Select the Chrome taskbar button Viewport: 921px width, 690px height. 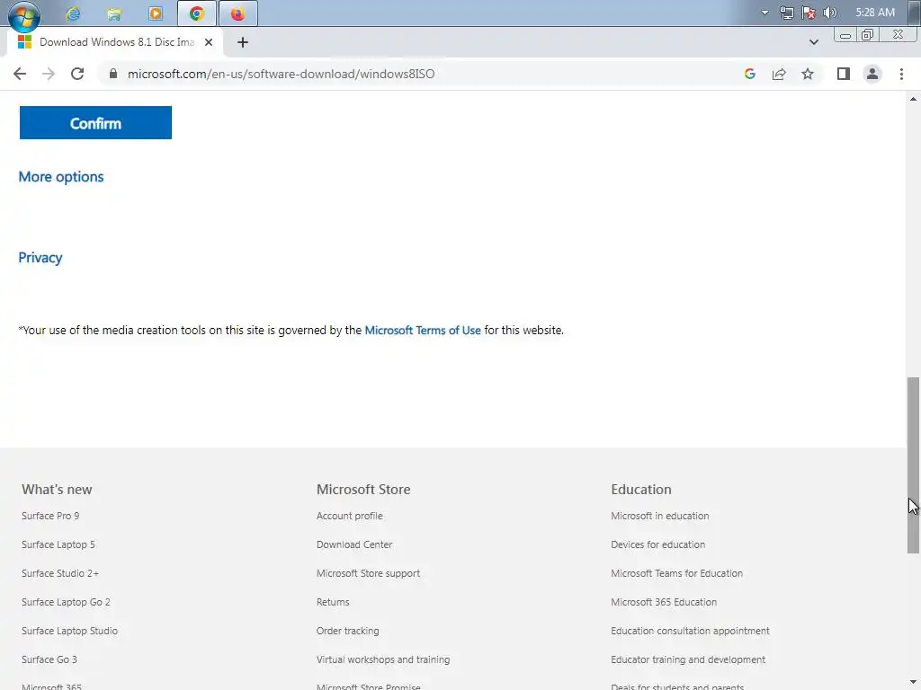click(197, 13)
